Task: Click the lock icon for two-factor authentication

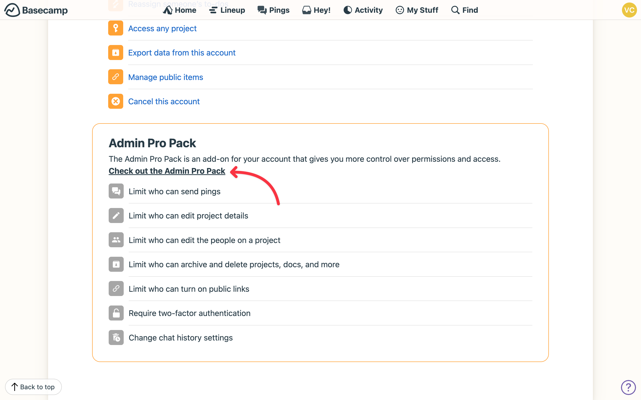Action: pyautogui.click(x=116, y=313)
